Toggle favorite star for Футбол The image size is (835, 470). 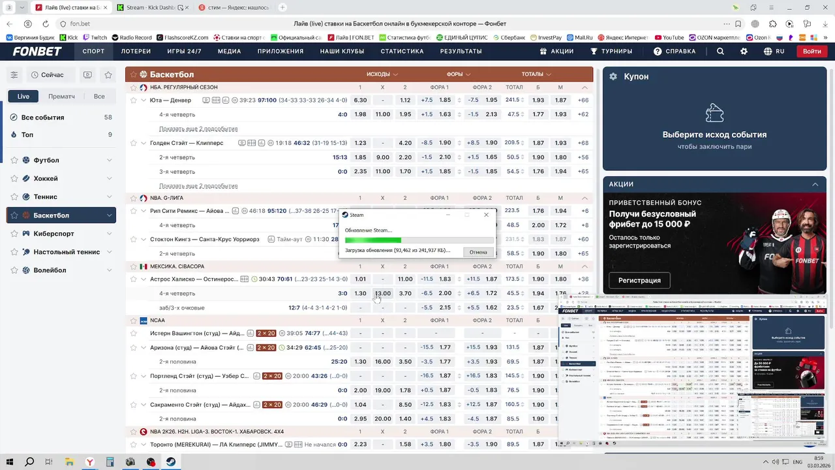pyautogui.click(x=14, y=161)
